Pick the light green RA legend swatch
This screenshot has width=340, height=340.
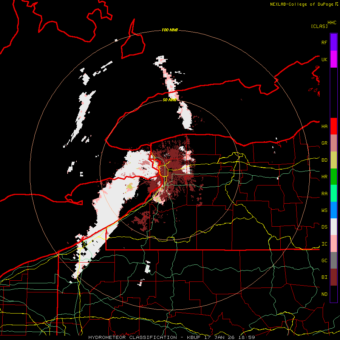[x=334, y=193]
